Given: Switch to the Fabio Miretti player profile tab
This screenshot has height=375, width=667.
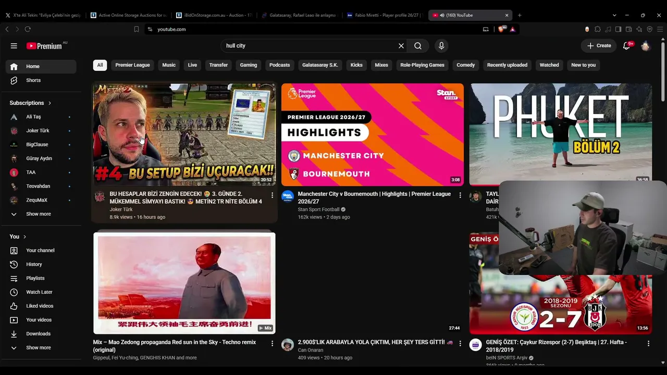Looking at the screenshot, I should [x=385, y=15].
